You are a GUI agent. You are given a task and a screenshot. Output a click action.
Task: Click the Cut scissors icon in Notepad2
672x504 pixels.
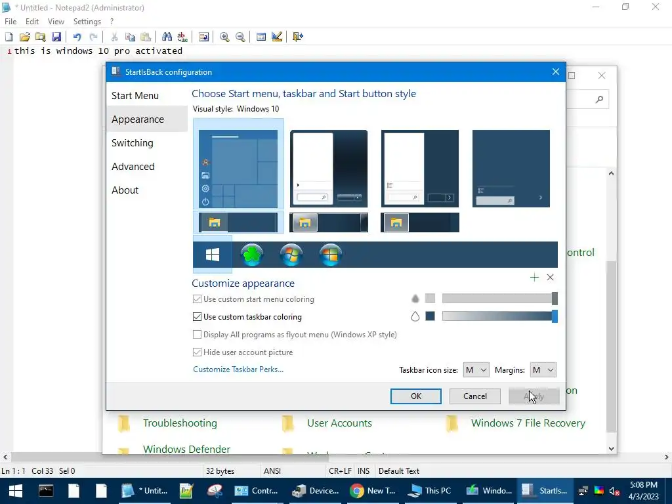click(x=114, y=37)
